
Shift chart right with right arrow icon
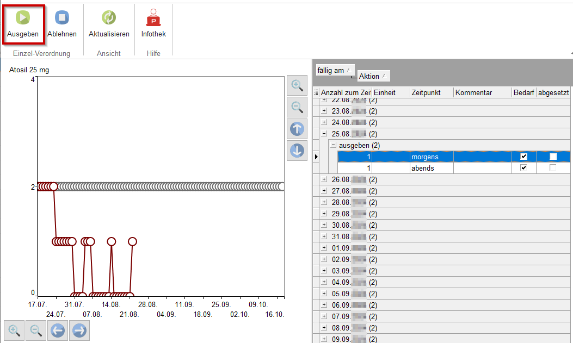[79, 330]
